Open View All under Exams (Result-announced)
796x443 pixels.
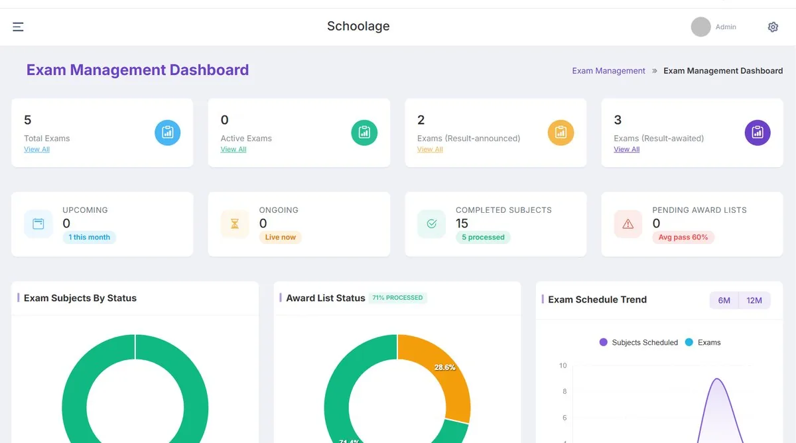[x=430, y=149]
